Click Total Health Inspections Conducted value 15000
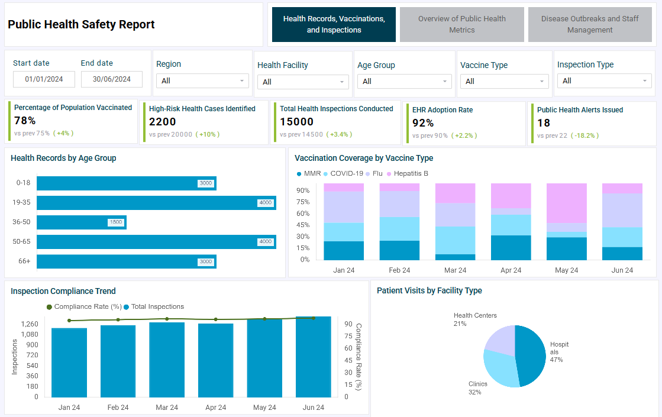The image size is (662, 417). point(297,122)
